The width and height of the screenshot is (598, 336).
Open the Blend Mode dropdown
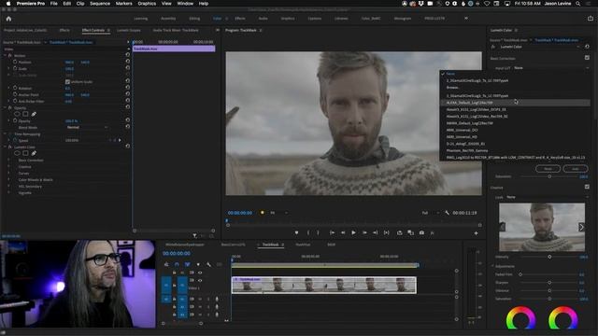(x=87, y=127)
